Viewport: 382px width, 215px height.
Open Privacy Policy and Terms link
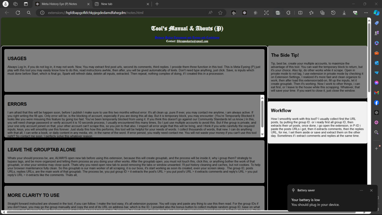tap(187, 38)
